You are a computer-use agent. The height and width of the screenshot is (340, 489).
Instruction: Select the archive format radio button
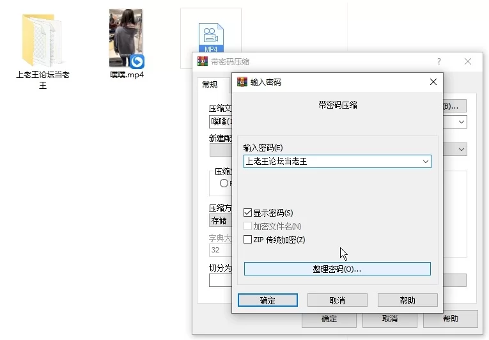224,183
